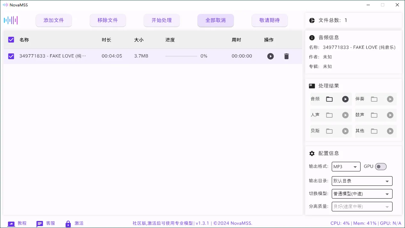The height and width of the screenshot is (228, 405).
Task: Play the 鼓声 drums result
Action: (x=390, y=115)
